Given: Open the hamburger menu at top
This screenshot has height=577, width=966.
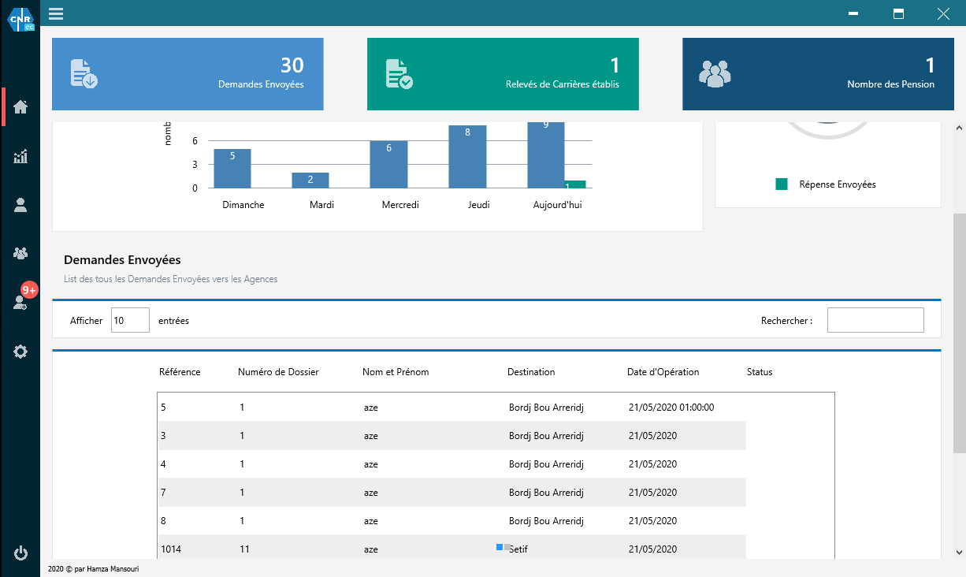Looking at the screenshot, I should coord(56,13).
